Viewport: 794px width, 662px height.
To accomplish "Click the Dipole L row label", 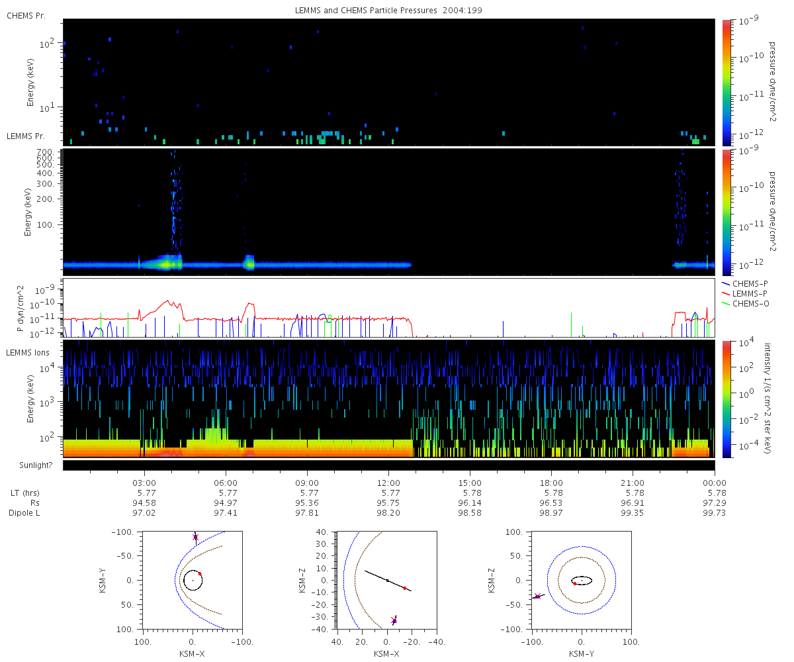I will 25,513.
